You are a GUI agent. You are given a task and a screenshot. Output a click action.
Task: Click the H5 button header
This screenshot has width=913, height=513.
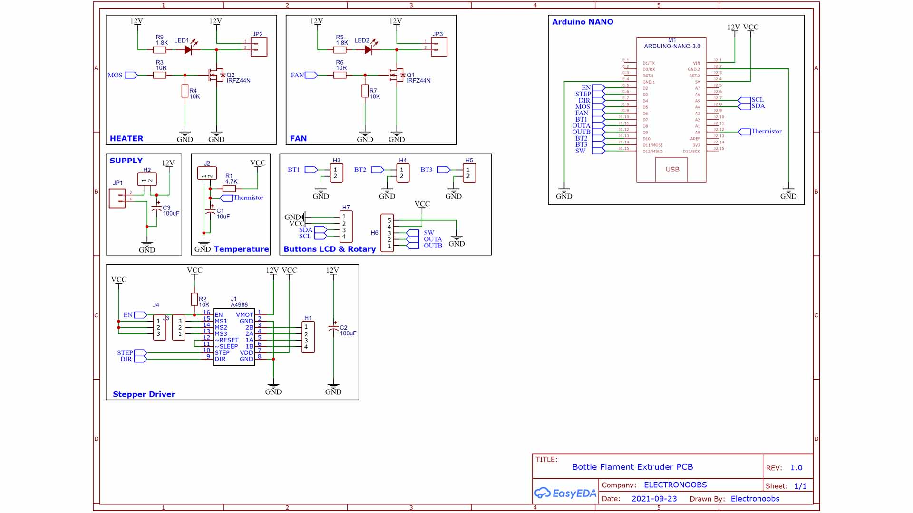469,173
